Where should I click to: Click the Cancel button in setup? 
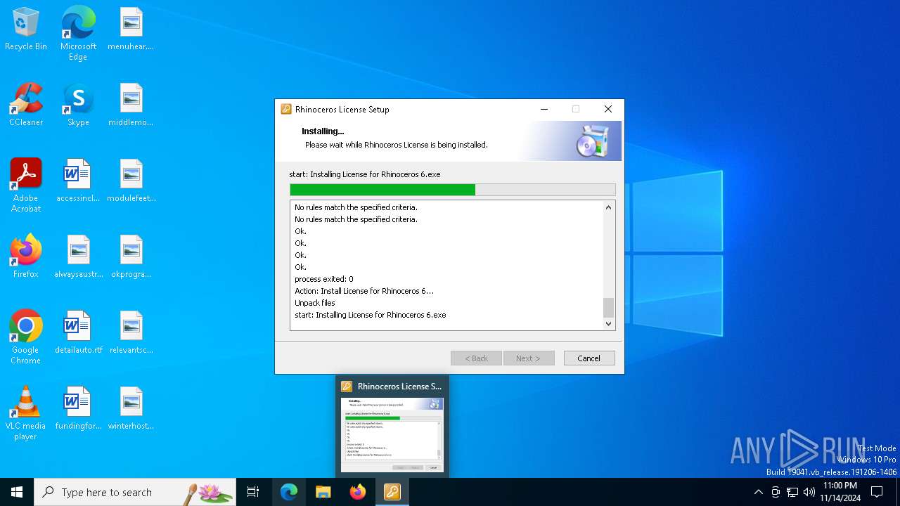tap(589, 358)
